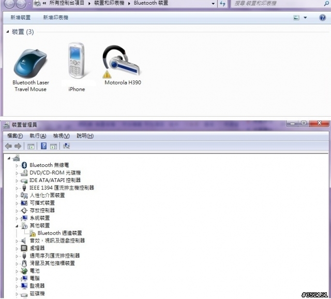Expand 人性化介面裝置 node
Image resolution: width=331 pixels, height=299 pixels.
(17, 196)
